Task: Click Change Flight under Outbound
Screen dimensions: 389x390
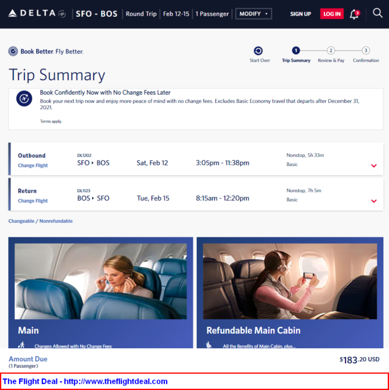Action: coord(33,165)
